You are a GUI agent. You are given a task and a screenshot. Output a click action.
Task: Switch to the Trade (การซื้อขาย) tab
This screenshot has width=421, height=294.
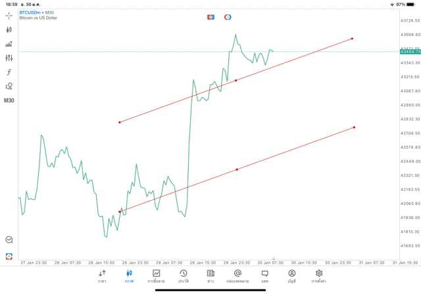(157, 276)
